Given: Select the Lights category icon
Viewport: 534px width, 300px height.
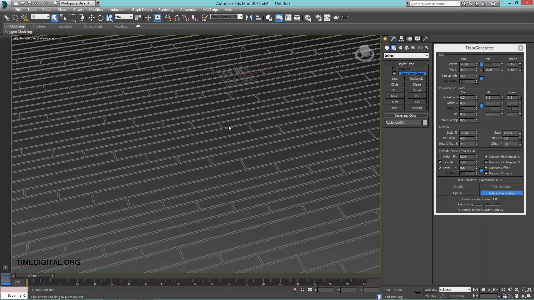Looking at the screenshot, I should click(400, 48).
